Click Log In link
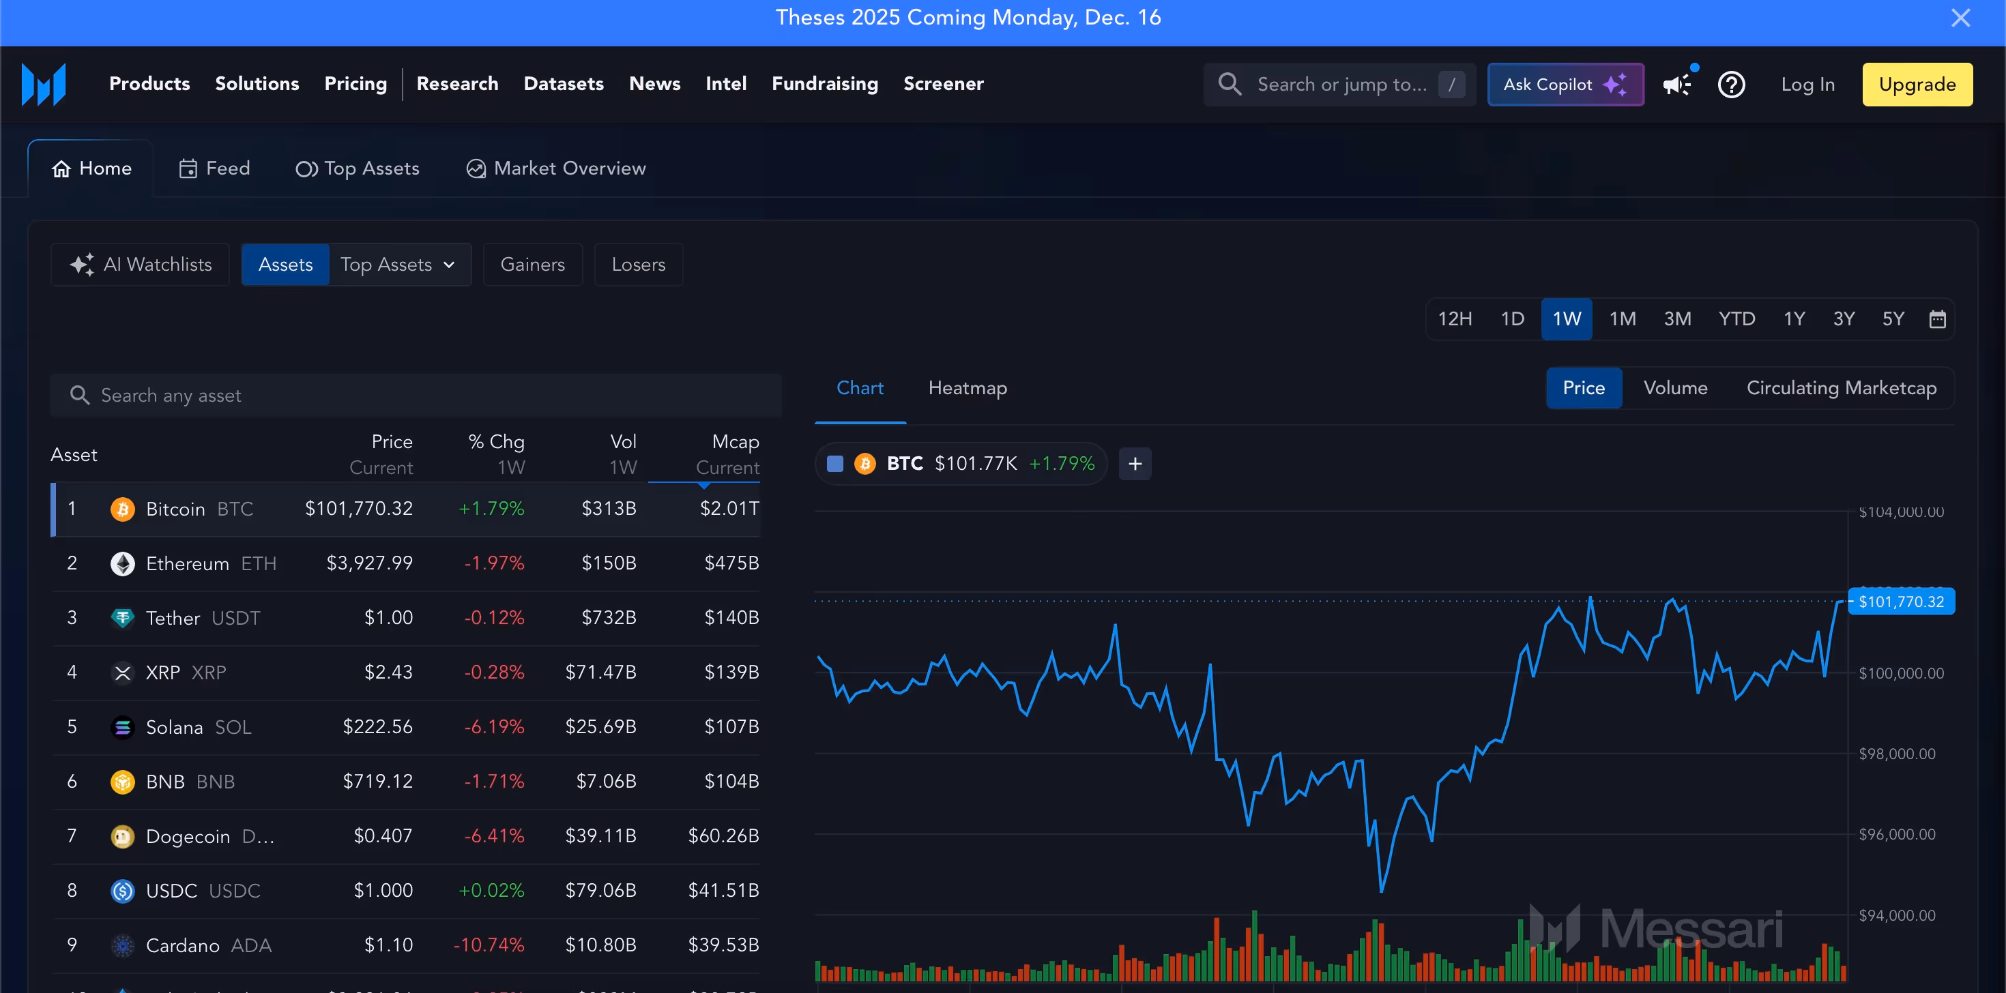The image size is (2006, 993). 1807,84
